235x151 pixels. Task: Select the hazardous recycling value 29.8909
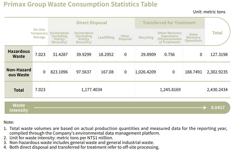(x=148, y=55)
